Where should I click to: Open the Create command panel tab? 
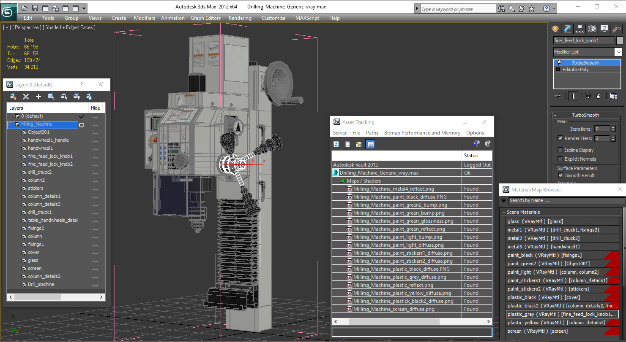point(555,29)
